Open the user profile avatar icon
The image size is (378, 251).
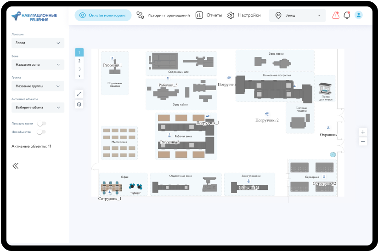click(358, 15)
